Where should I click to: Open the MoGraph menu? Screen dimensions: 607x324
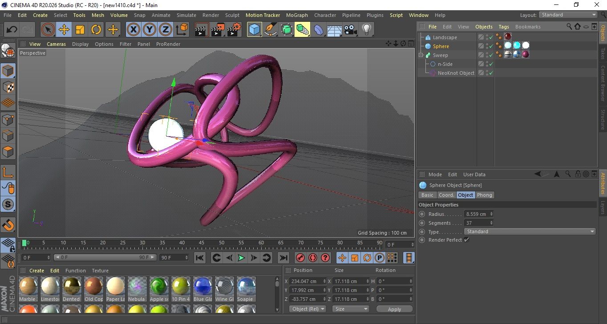pos(297,15)
